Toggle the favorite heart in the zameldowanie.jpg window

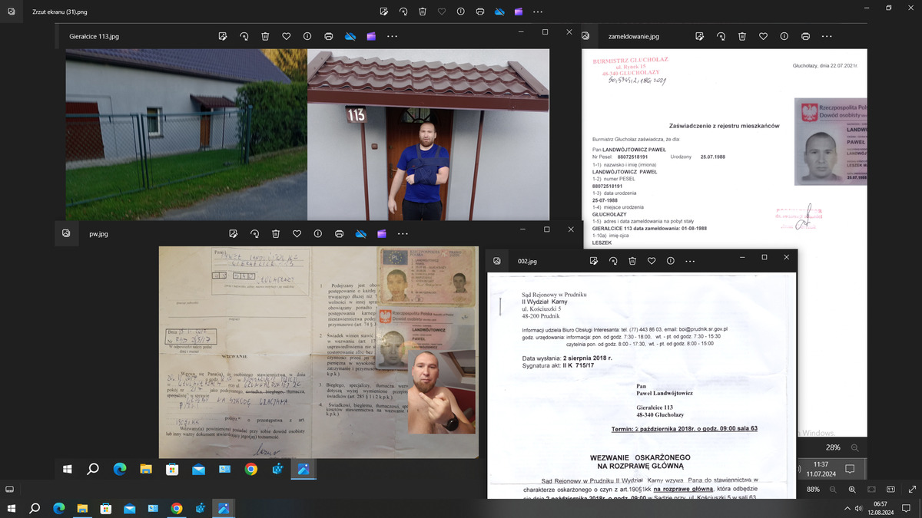point(763,36)
